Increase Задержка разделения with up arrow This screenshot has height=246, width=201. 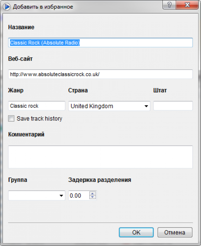[x=93, y=194]
